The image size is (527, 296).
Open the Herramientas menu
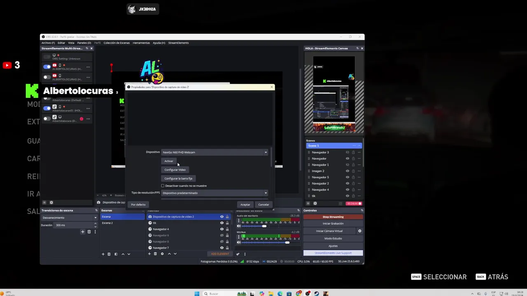pyautogui.click(x=141, y=43)
